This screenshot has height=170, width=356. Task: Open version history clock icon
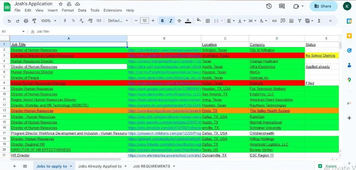click(269, 6)
